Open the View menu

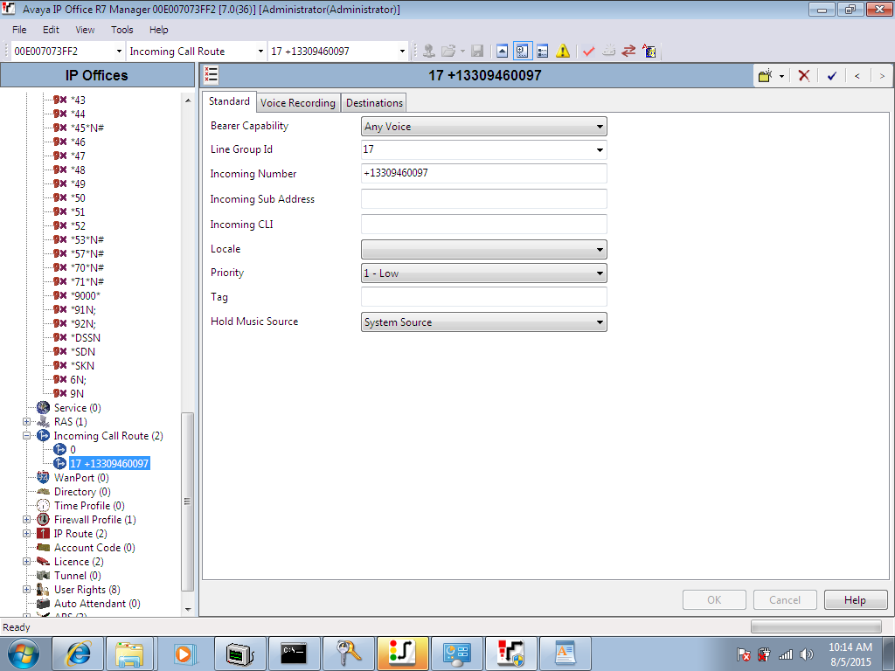(85, 30)
